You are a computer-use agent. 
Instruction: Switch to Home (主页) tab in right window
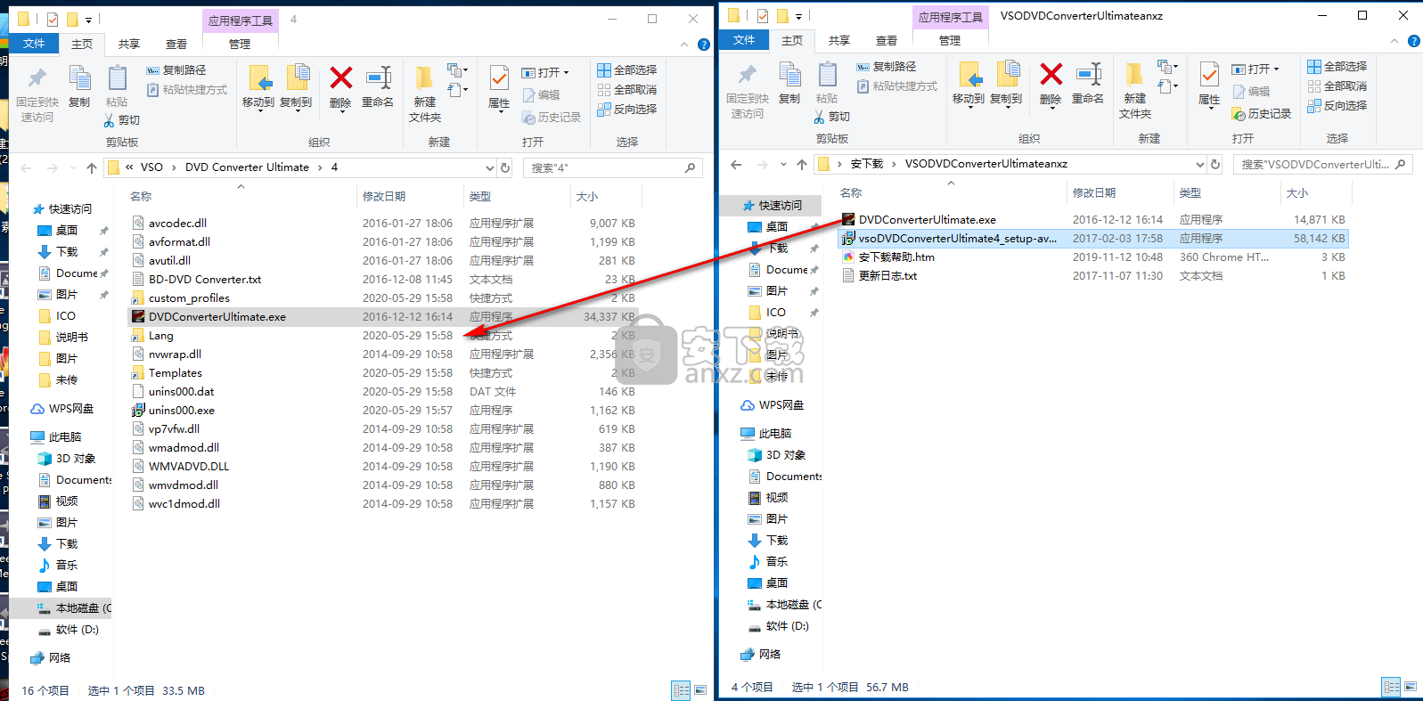[x=792, y=40]
